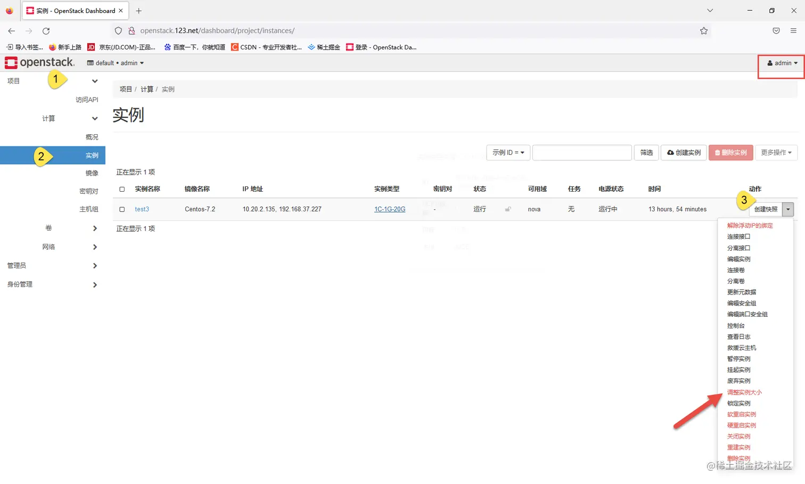Click the shield tracking protection icon
The height and width of the screenshot is (484, 805).
point(118,31)
